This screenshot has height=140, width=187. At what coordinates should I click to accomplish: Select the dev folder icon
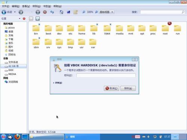pyautogui.click(x=59, y=28)
